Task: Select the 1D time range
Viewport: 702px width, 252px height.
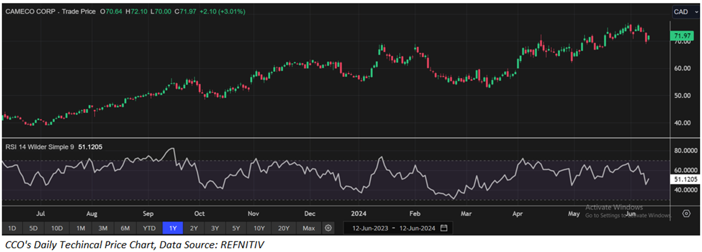Action: click(x=12, y=228)
